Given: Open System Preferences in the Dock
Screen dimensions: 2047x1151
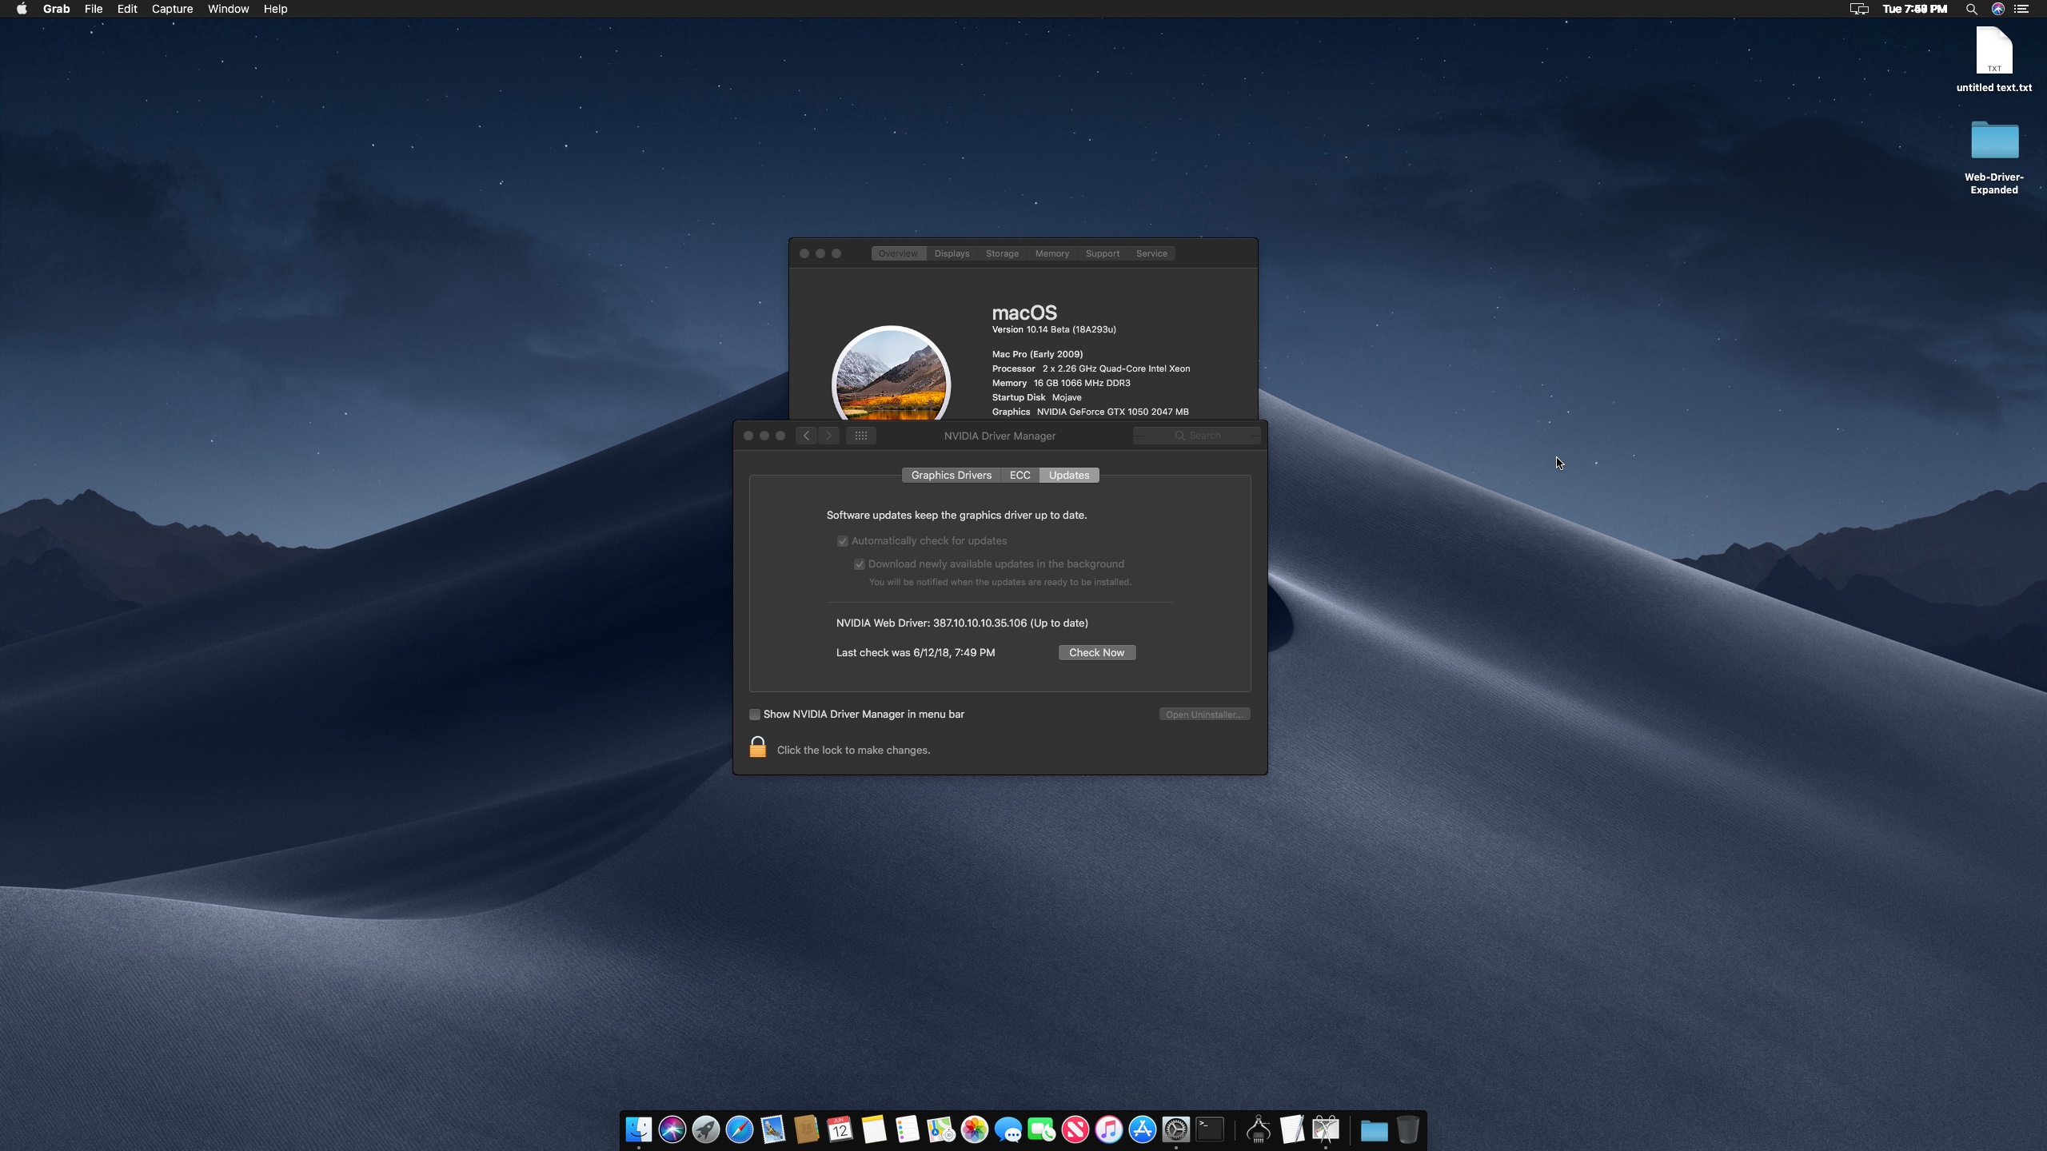Looking at the screenshot, I should point(1176,1129).
